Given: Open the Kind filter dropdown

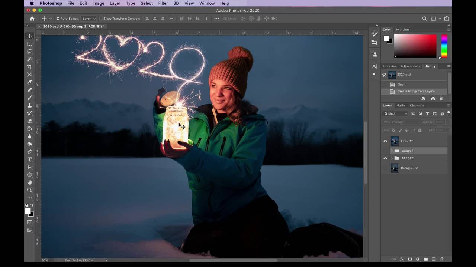Looking at the screenshot, I should [x=396, y=114].
